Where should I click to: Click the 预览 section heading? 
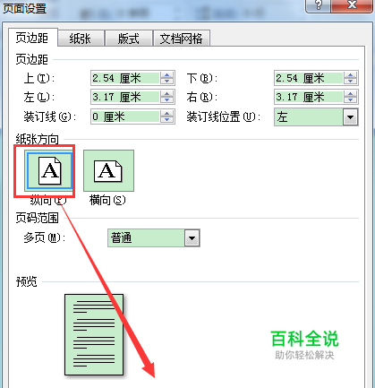pos(27,281)
